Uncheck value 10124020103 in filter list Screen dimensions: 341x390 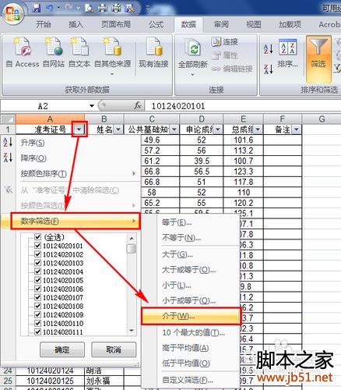[x=38, y=263]
